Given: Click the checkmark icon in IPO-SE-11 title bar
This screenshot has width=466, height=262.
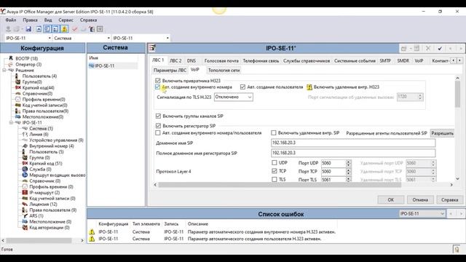Looking at the screenshot, I should [x=440, y=48].
